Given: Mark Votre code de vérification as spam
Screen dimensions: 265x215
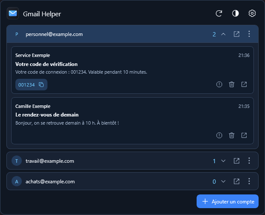Looking at the screenshot, I should tap(219, 84).
